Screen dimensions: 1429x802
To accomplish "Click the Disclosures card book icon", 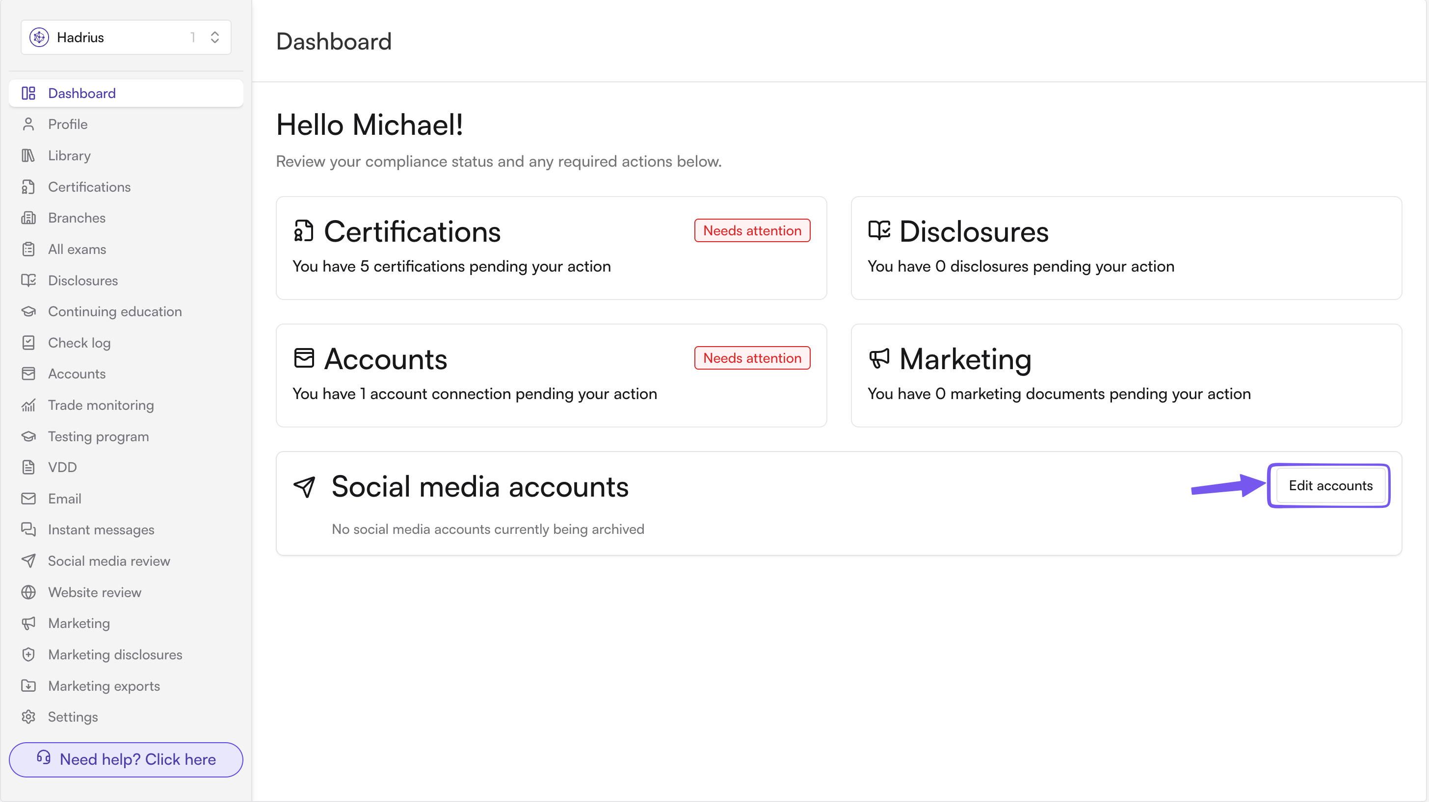I will click(879, 230).
